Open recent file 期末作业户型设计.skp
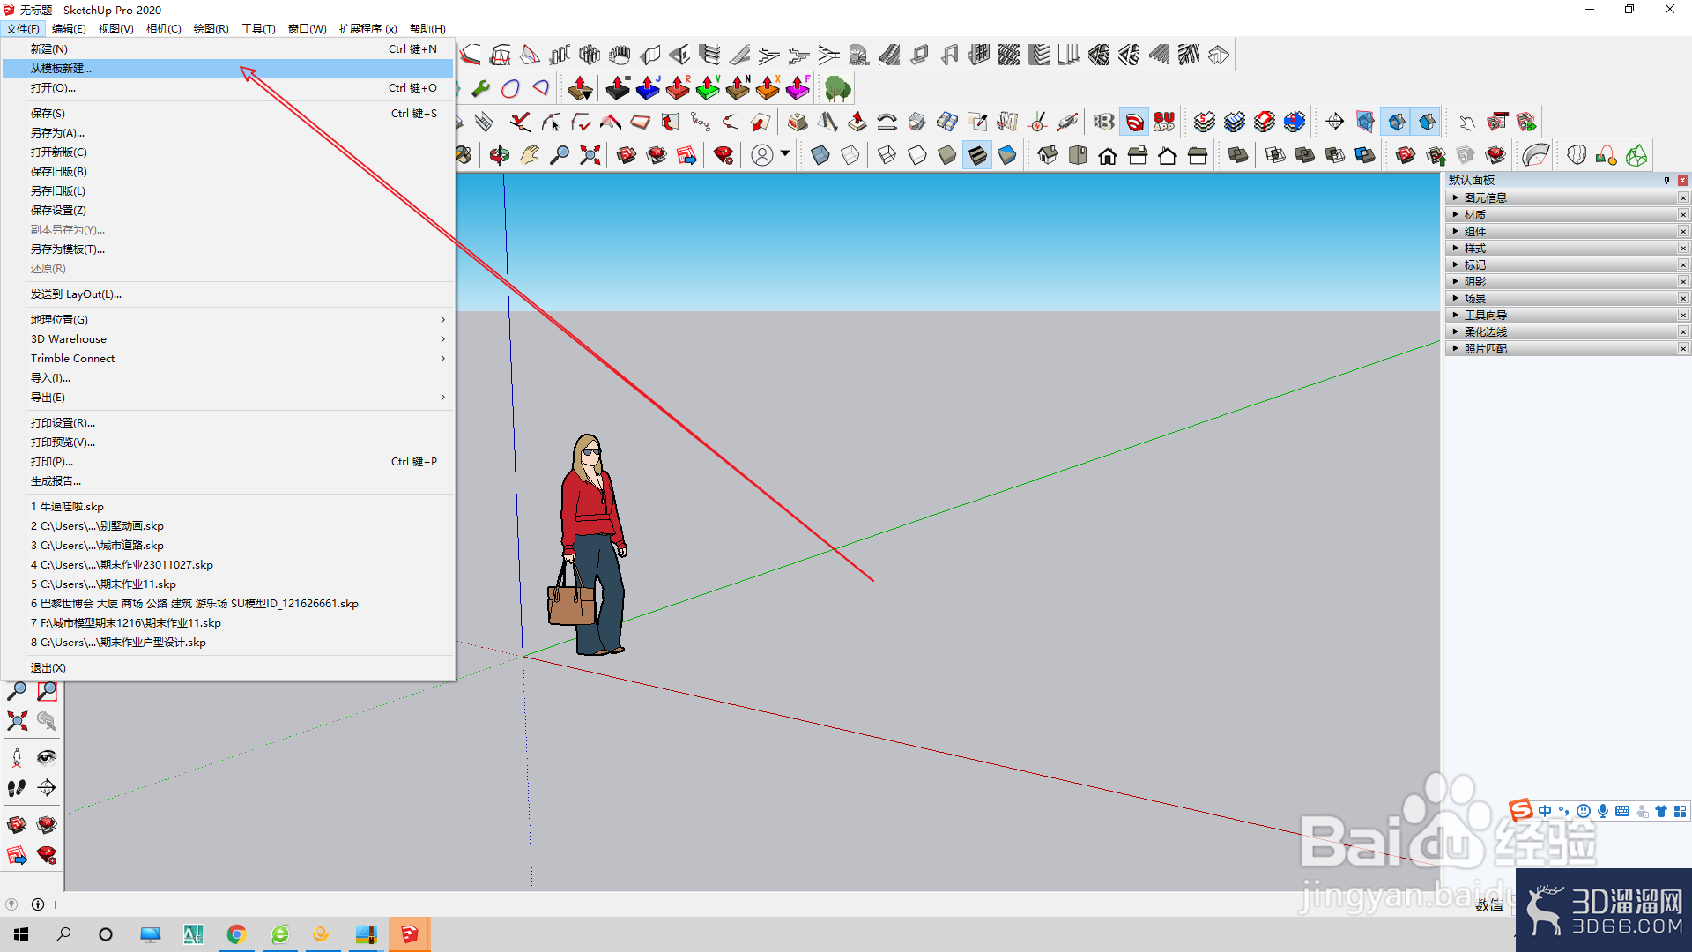Viewport: 1692px width, 952px height. click(228, 643)
